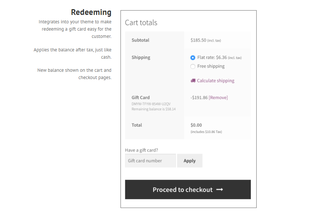Proceed to checkout
Screen dimensions: 328x220
coord(188,189)
